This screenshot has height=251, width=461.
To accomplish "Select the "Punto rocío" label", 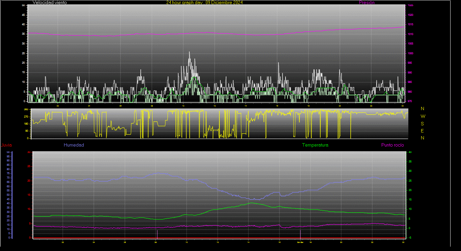I will pos(392,145).
